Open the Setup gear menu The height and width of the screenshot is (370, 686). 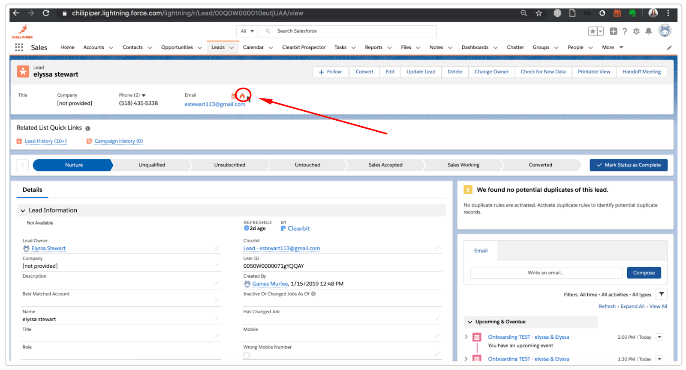[x=636, y=31]
